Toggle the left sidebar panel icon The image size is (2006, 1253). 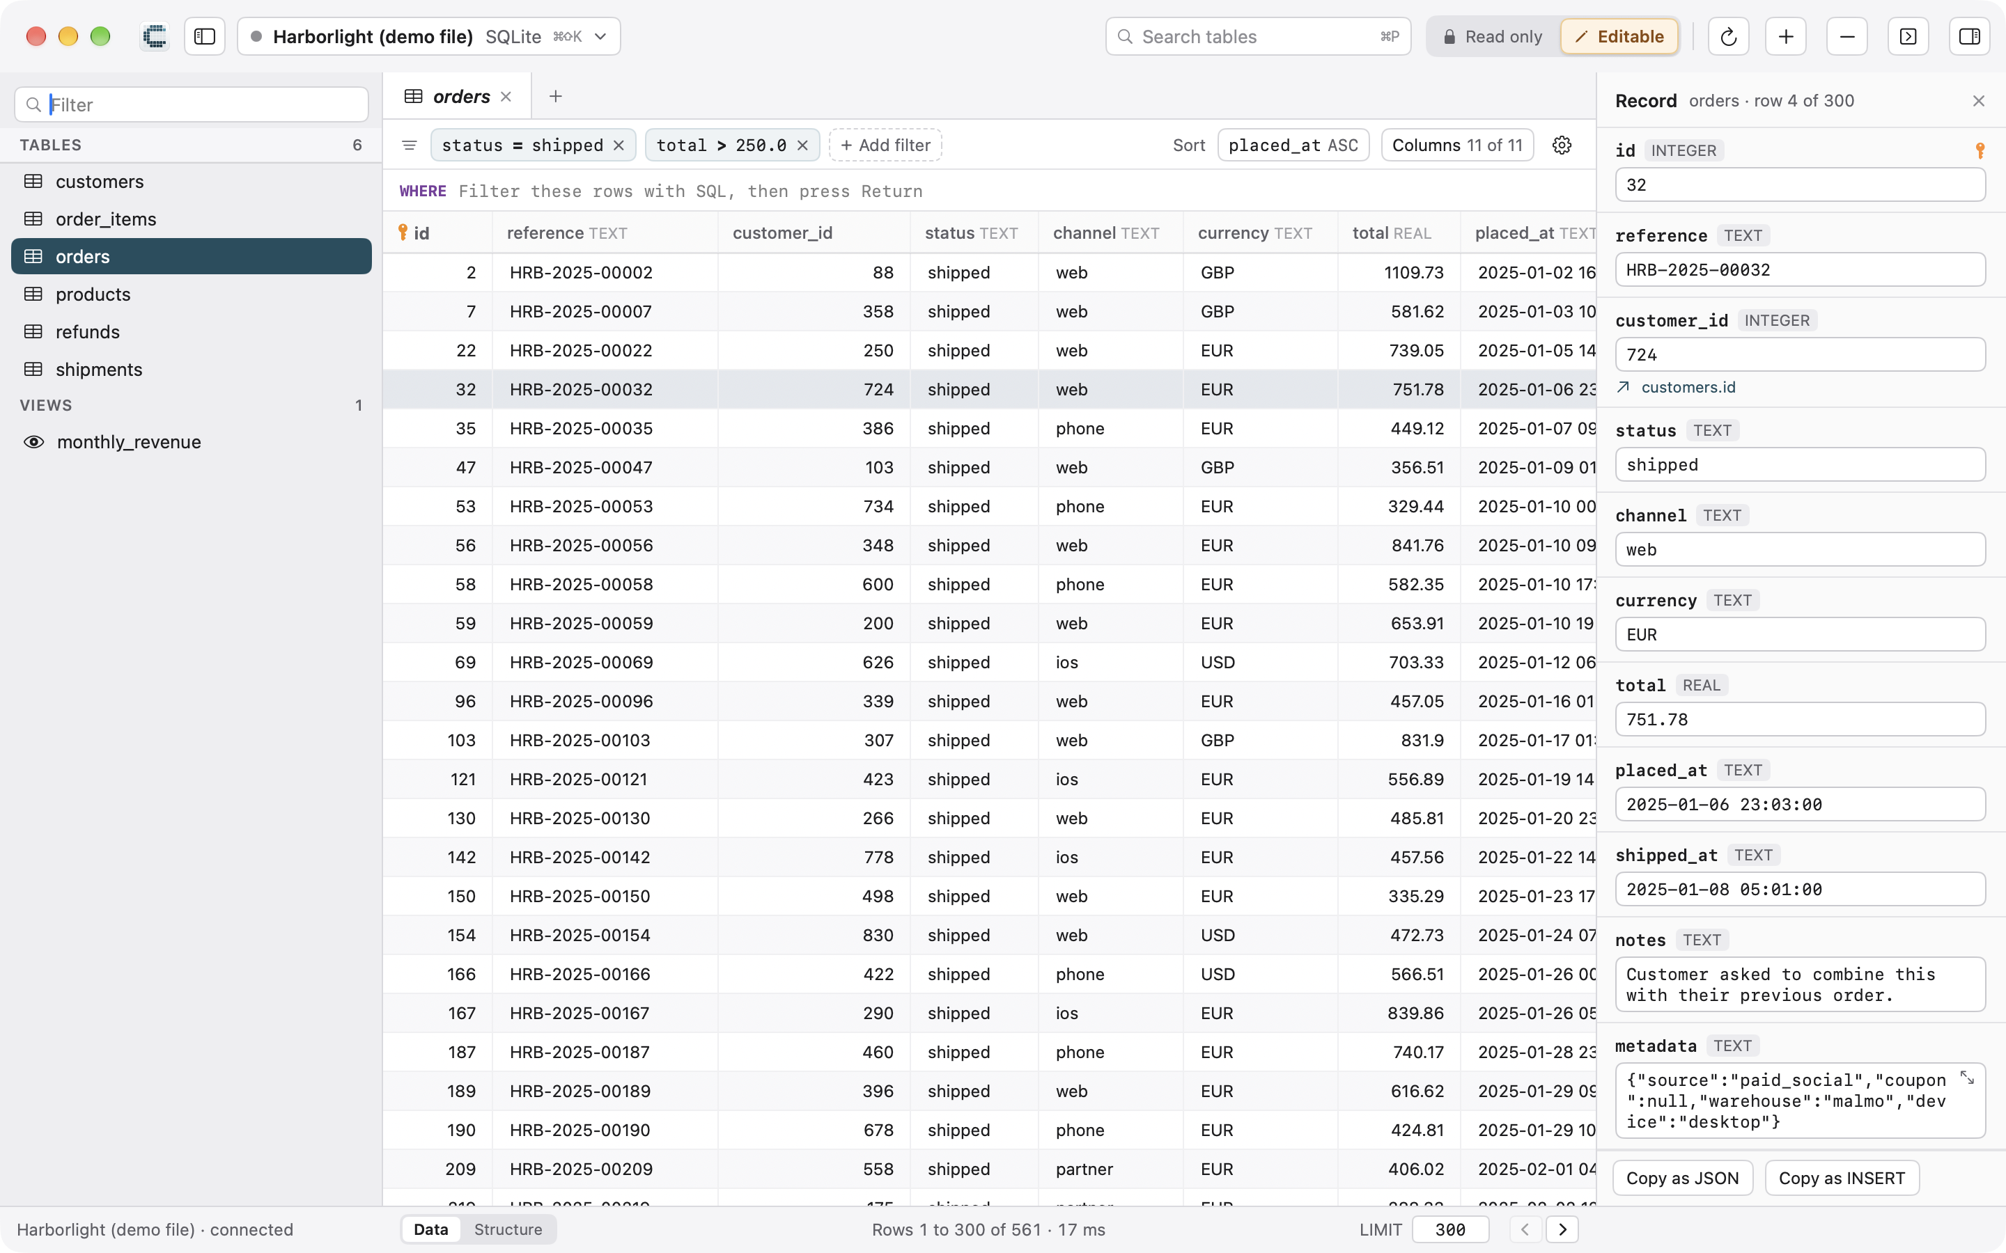205,36
